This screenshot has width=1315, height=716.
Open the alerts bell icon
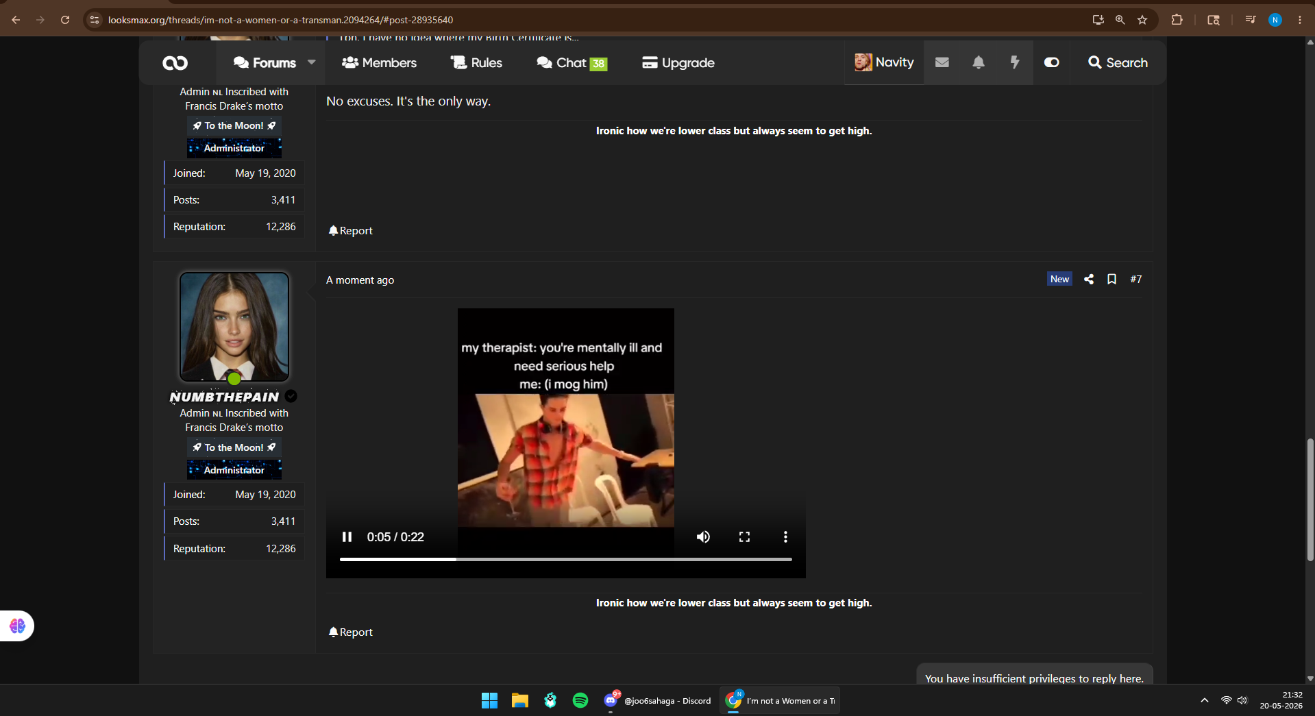point(979,62)
